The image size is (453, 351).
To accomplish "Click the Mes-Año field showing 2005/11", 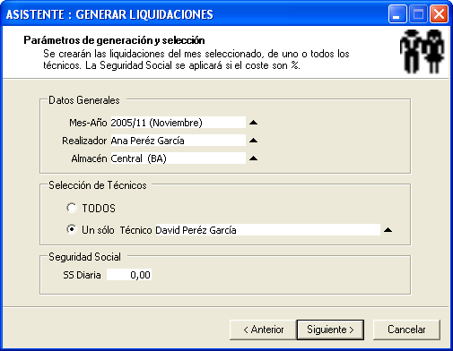I will tap(178, 123).
